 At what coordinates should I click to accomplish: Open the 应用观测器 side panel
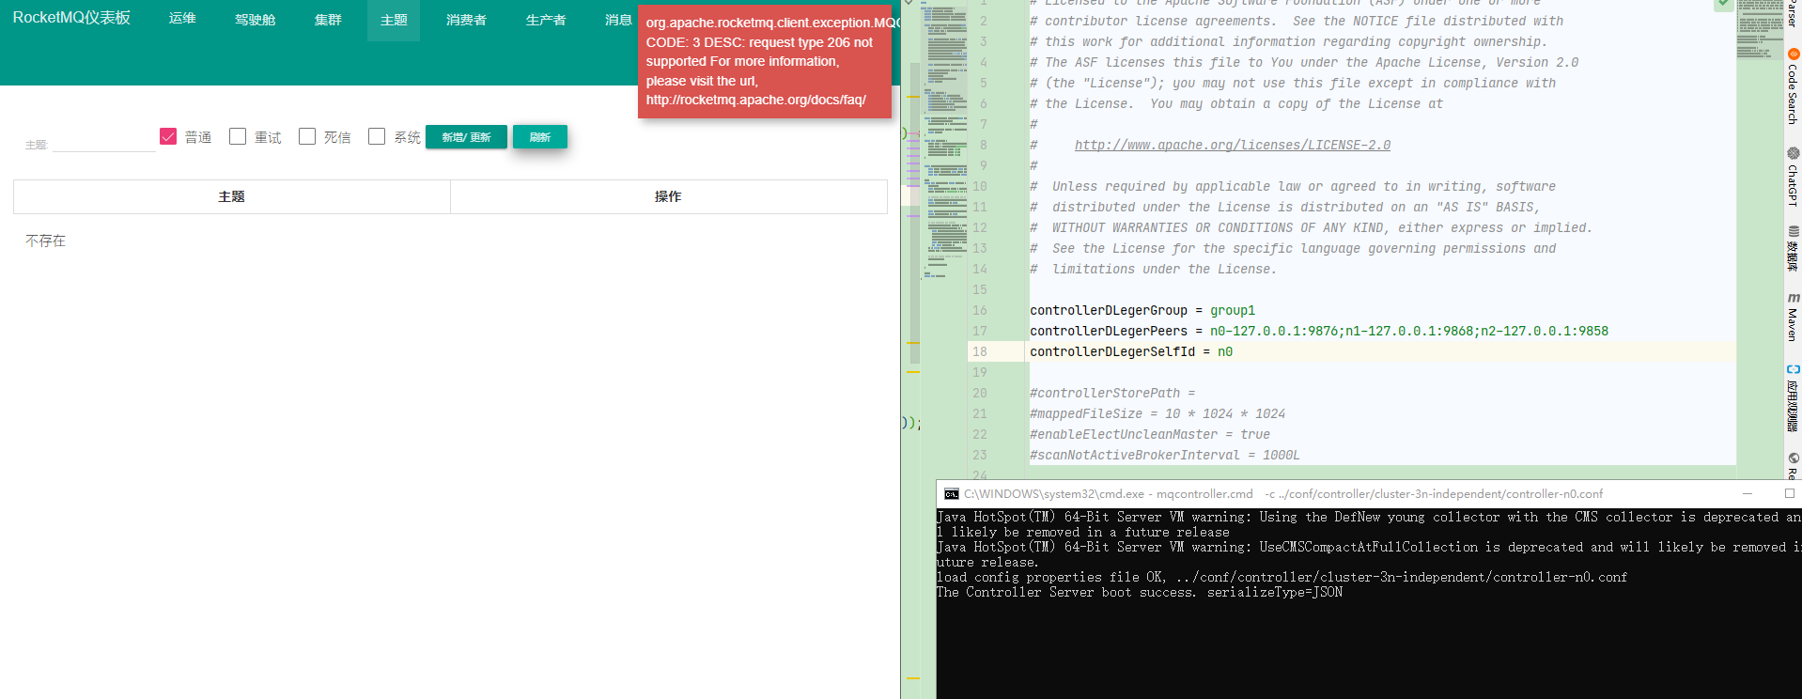[1793, 397]
